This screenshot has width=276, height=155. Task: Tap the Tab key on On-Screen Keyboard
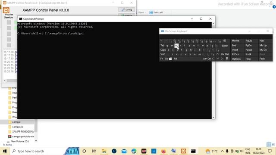(162, 46)
